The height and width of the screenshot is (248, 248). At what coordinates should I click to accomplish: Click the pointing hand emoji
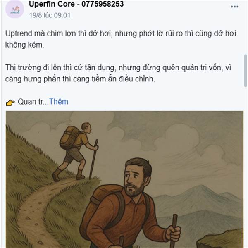[10, 103]
